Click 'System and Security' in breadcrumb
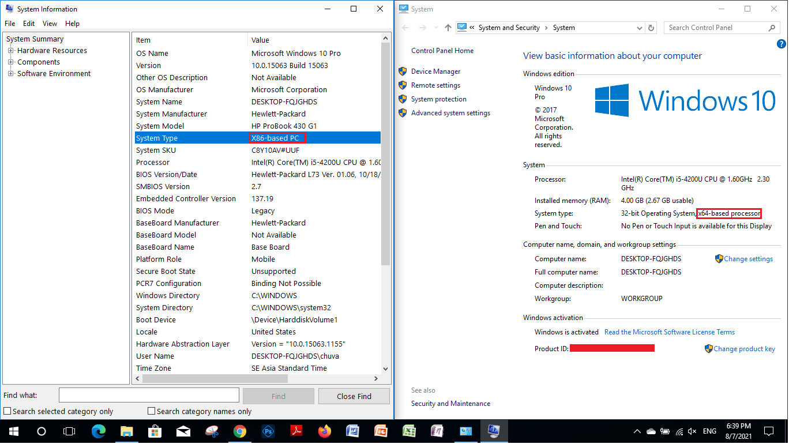This screenshot has height=444, width=789. pyautogui.click(x=509, y=28)
